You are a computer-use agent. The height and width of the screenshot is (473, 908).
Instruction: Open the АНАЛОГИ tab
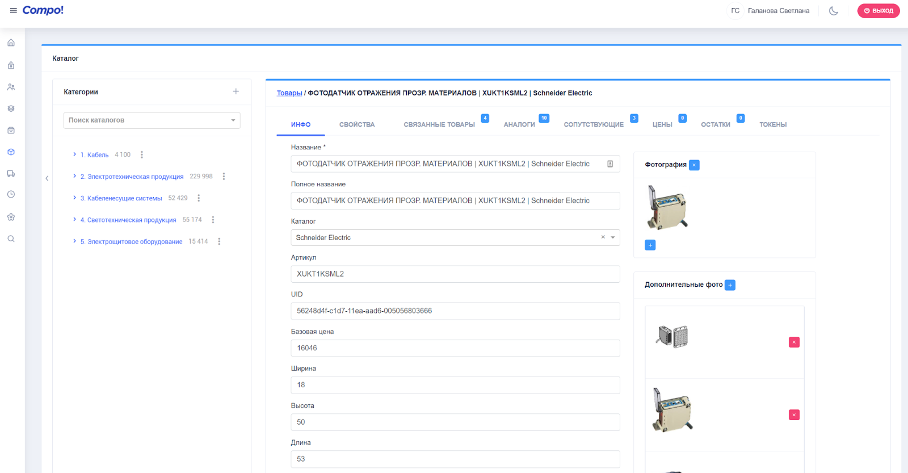(x=519, y=125)
